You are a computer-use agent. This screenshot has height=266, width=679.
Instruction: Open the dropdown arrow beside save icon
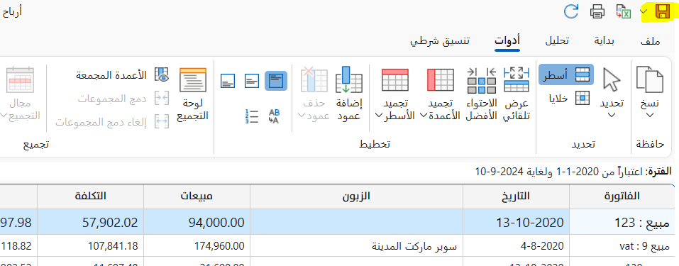tap(644, 11)
